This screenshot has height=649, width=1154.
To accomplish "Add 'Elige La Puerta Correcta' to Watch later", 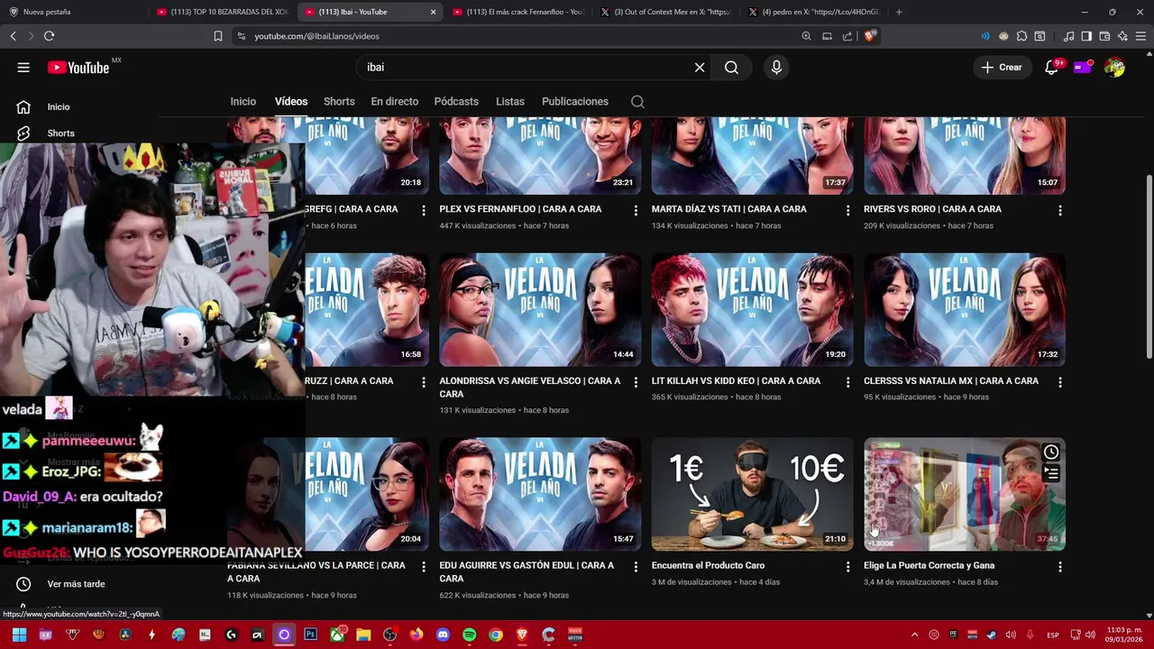I will (1051, 452).
